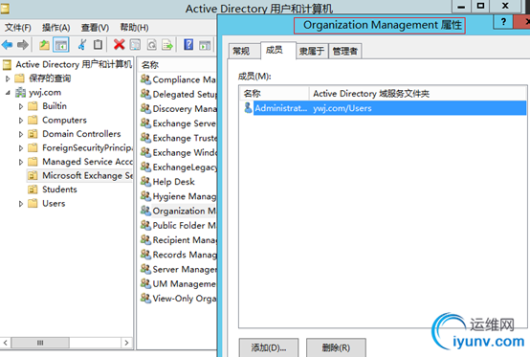Select the Users tree item
The height and width of the screenshot is (357, 530).
54,204
